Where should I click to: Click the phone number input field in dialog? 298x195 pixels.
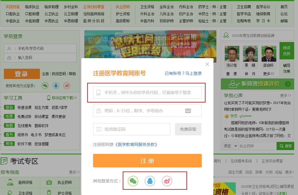(147, 93)
